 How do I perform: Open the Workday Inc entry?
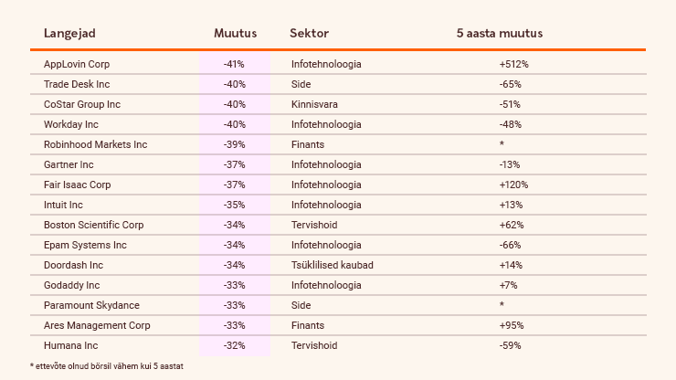tap(71, 124)
